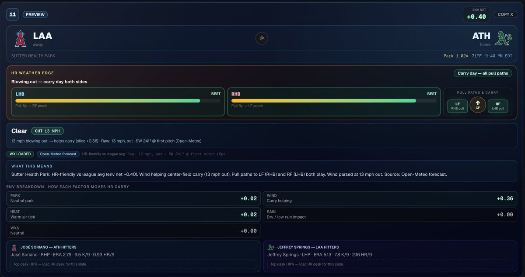Image resolution: width=525 pixels, height=277 pixels.
Task: Click the LAA team name
Action: (x=42, y=36)
